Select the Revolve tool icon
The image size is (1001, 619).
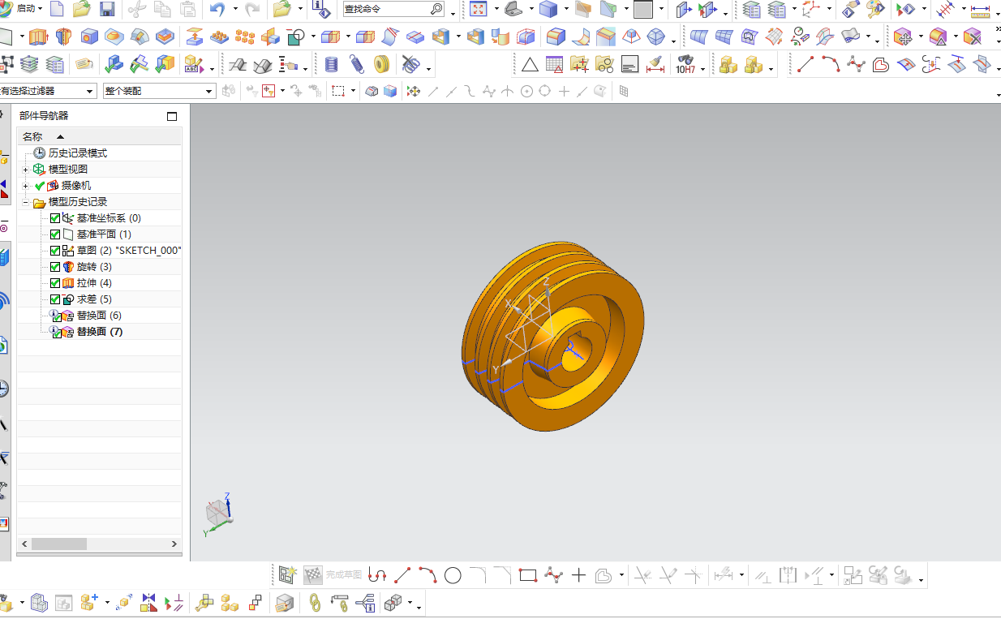pos(63,37)
